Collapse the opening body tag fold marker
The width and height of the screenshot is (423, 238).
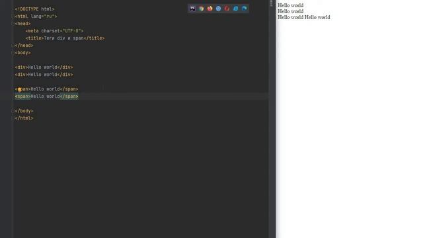[x=13, y=53]
